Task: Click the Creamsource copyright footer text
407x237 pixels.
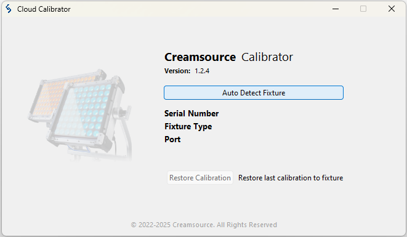Action: (204, 225)
